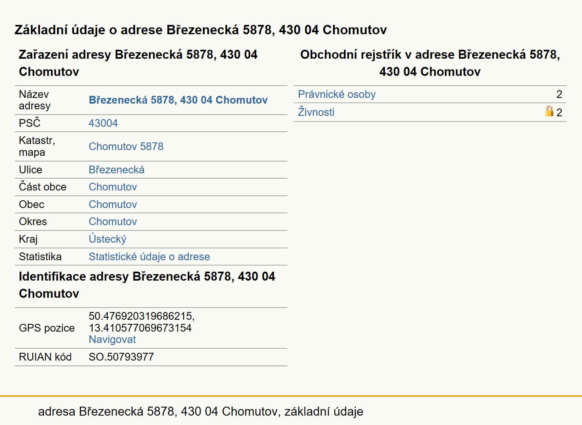Open Chomutov link in Obec row

(113, 204)
